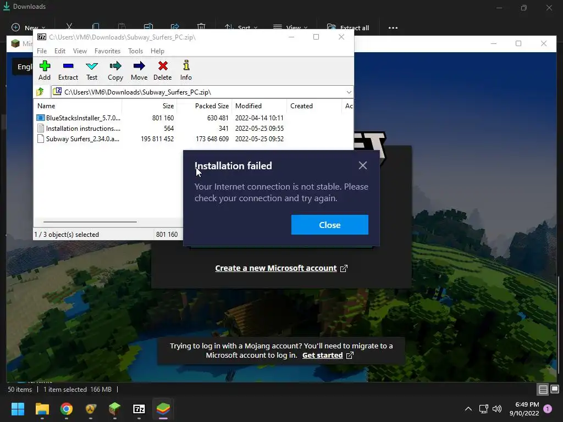The width and height of the screenshot is (563, 422).
Task: Open BlueStacks installer taskbar icon
Action: pos(163,409)
